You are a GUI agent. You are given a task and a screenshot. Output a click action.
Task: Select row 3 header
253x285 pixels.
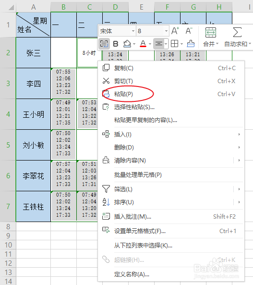point(8,84)
